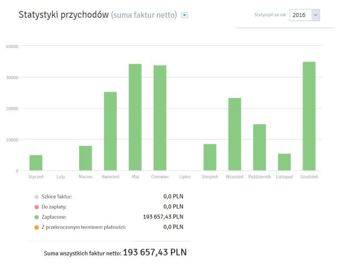Click the Listopad bar
Viewport: 341px width, 270px height.
coord(284,162)
